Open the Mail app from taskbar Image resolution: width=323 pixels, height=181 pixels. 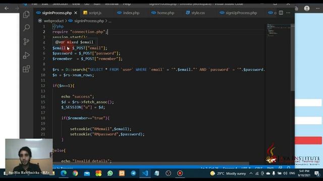(87, 173)
